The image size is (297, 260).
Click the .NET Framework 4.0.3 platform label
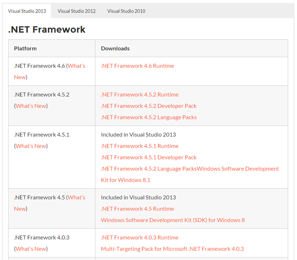pyautogui.click(x=42, y=237)
